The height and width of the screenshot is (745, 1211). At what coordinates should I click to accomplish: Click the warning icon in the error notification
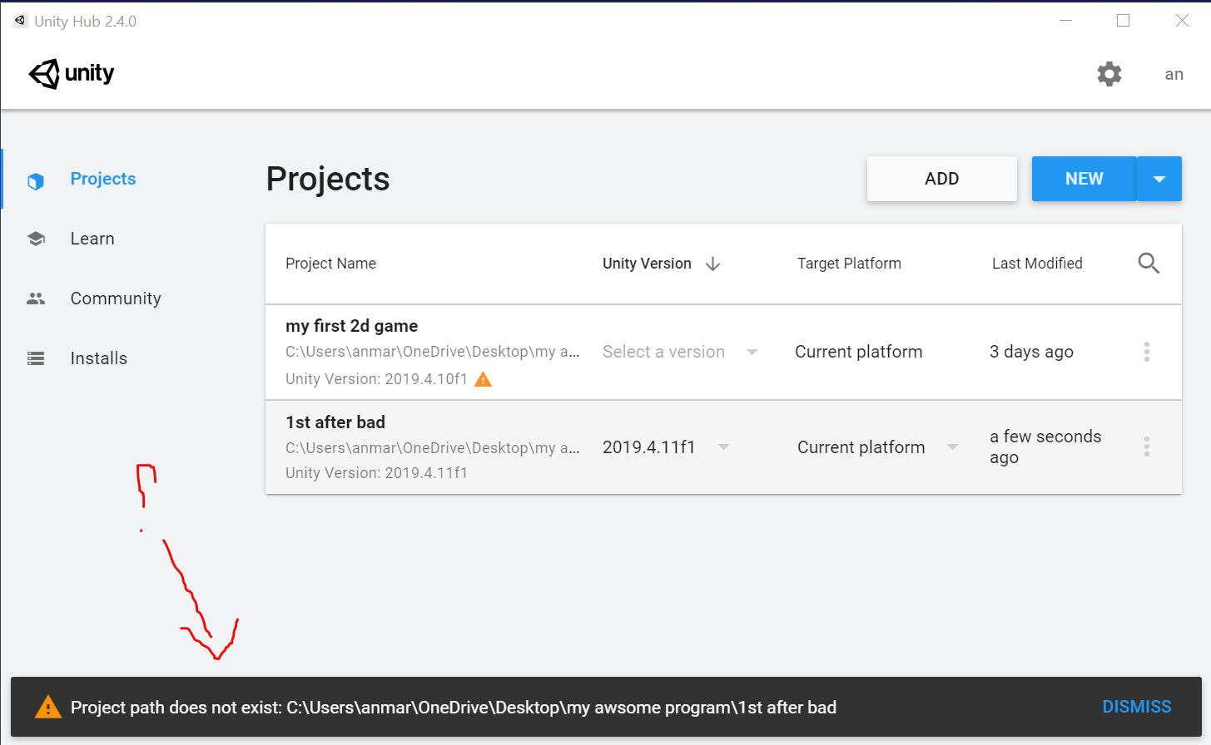[48, 707]
